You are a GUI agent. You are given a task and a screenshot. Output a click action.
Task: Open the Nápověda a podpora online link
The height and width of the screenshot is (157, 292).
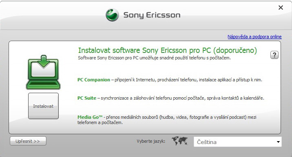coord(254,37)
